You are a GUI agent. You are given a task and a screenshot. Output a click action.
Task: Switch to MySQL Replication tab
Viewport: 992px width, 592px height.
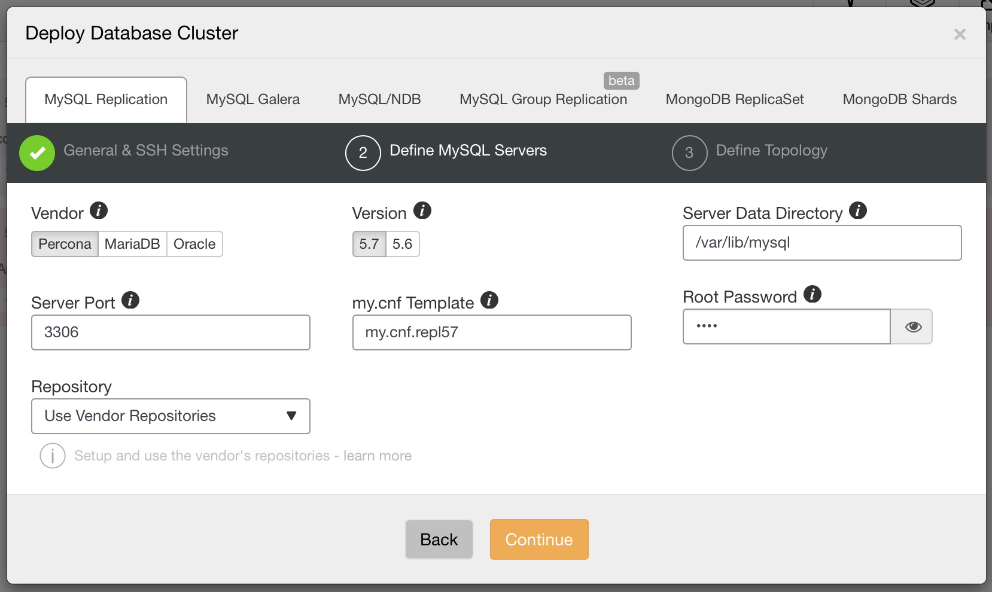tap(106, 99)
